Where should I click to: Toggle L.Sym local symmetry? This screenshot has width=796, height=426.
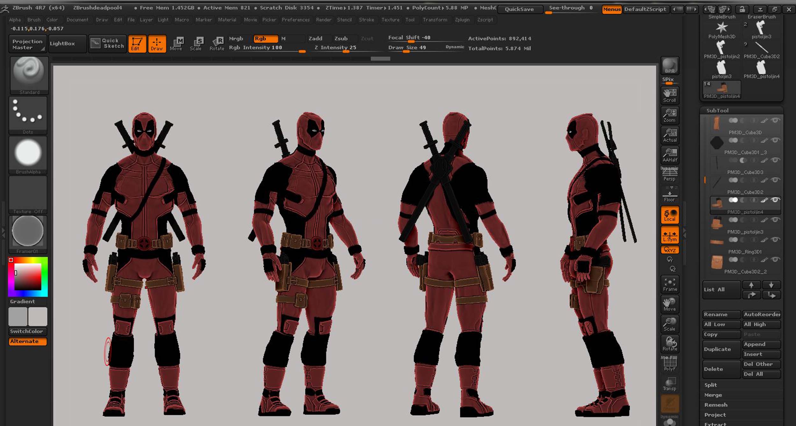pos(670,235)
